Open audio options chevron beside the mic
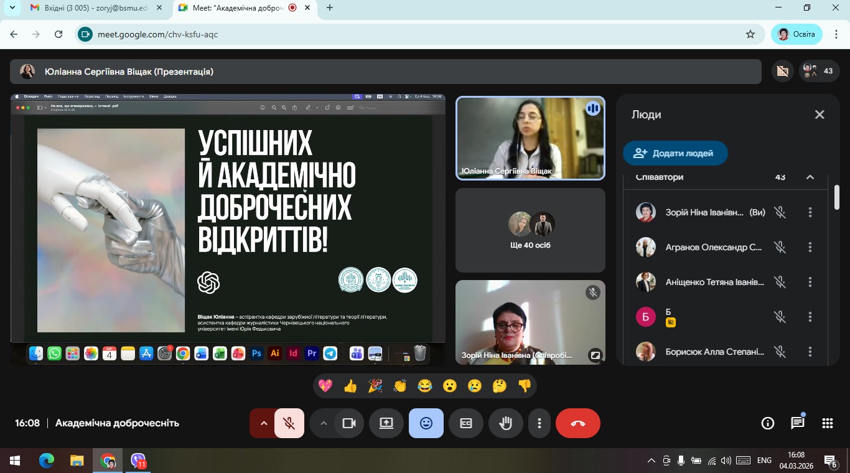This screenshot has height=473, width=850. (x=264, y=423)
